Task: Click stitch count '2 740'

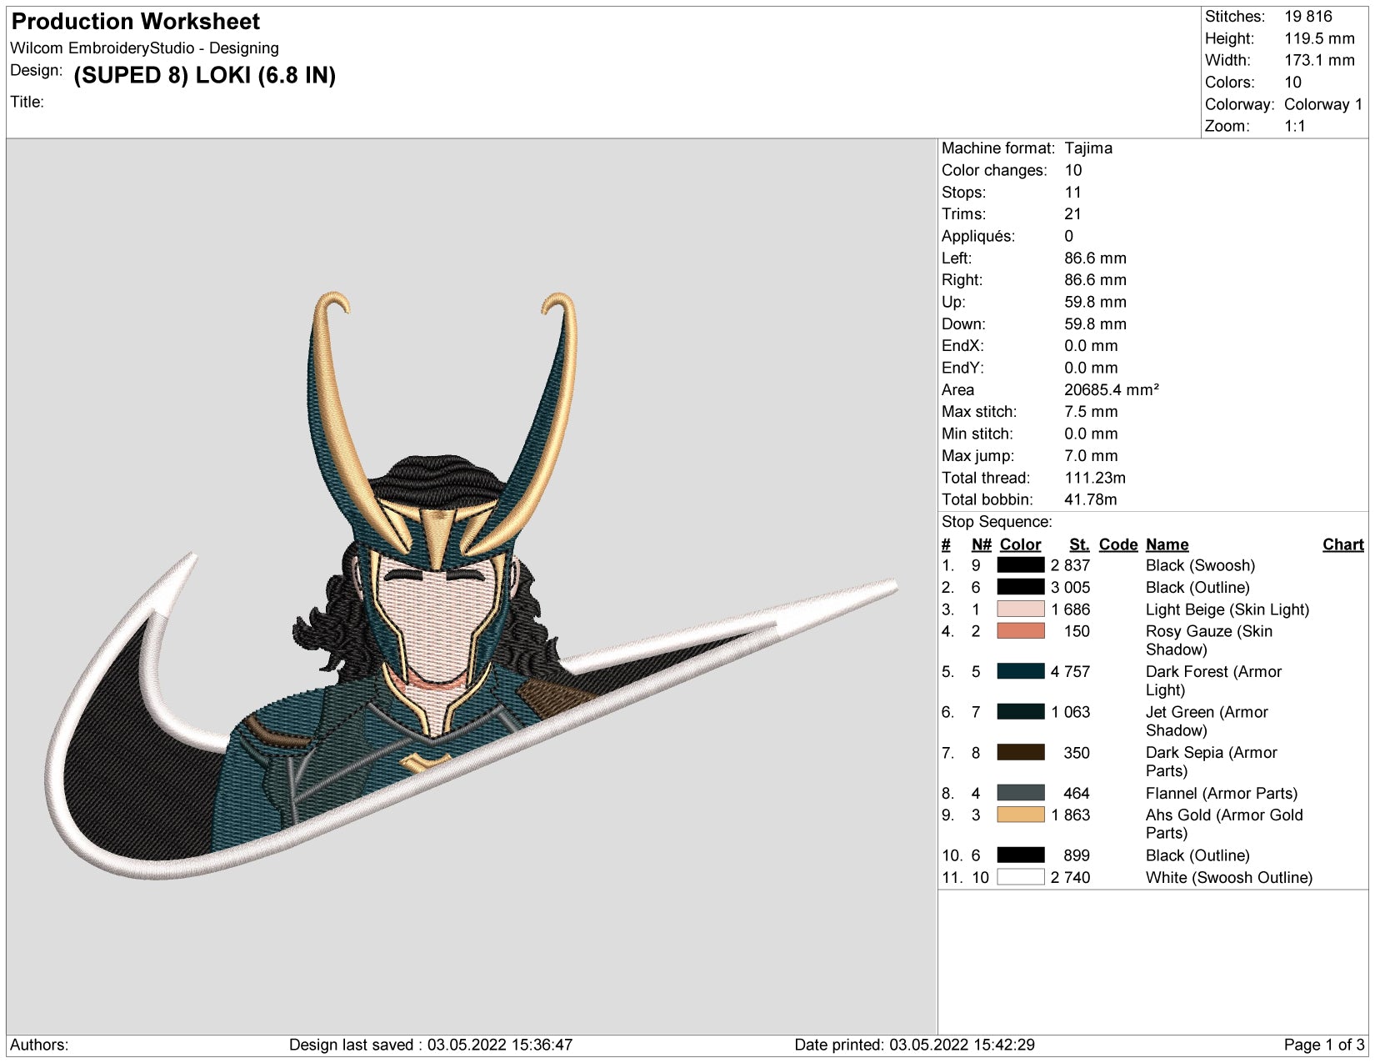Action: (1070, 877)
